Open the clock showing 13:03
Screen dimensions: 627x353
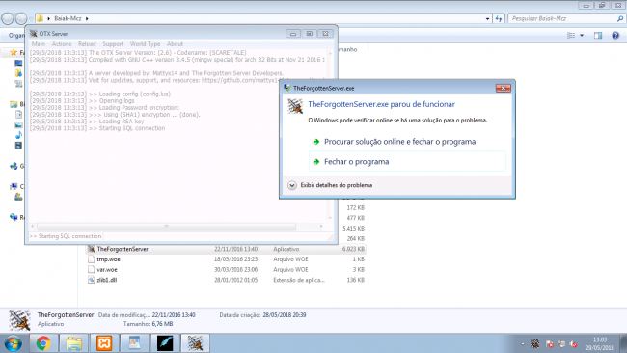pos(600,343)
